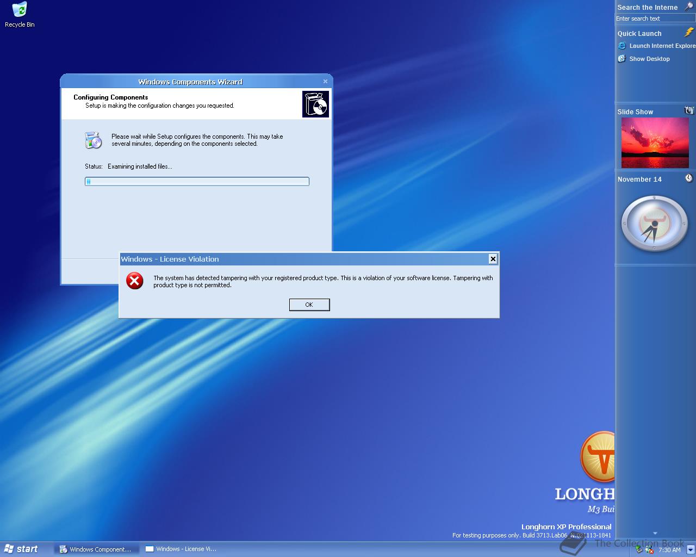Click the Status: Examining installed files text

coord(128,166)
